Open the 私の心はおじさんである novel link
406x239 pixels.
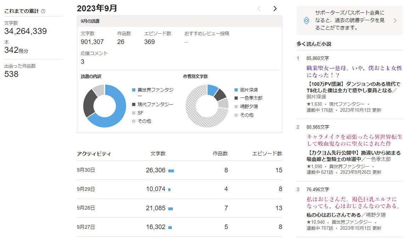(x=333, y=215)
